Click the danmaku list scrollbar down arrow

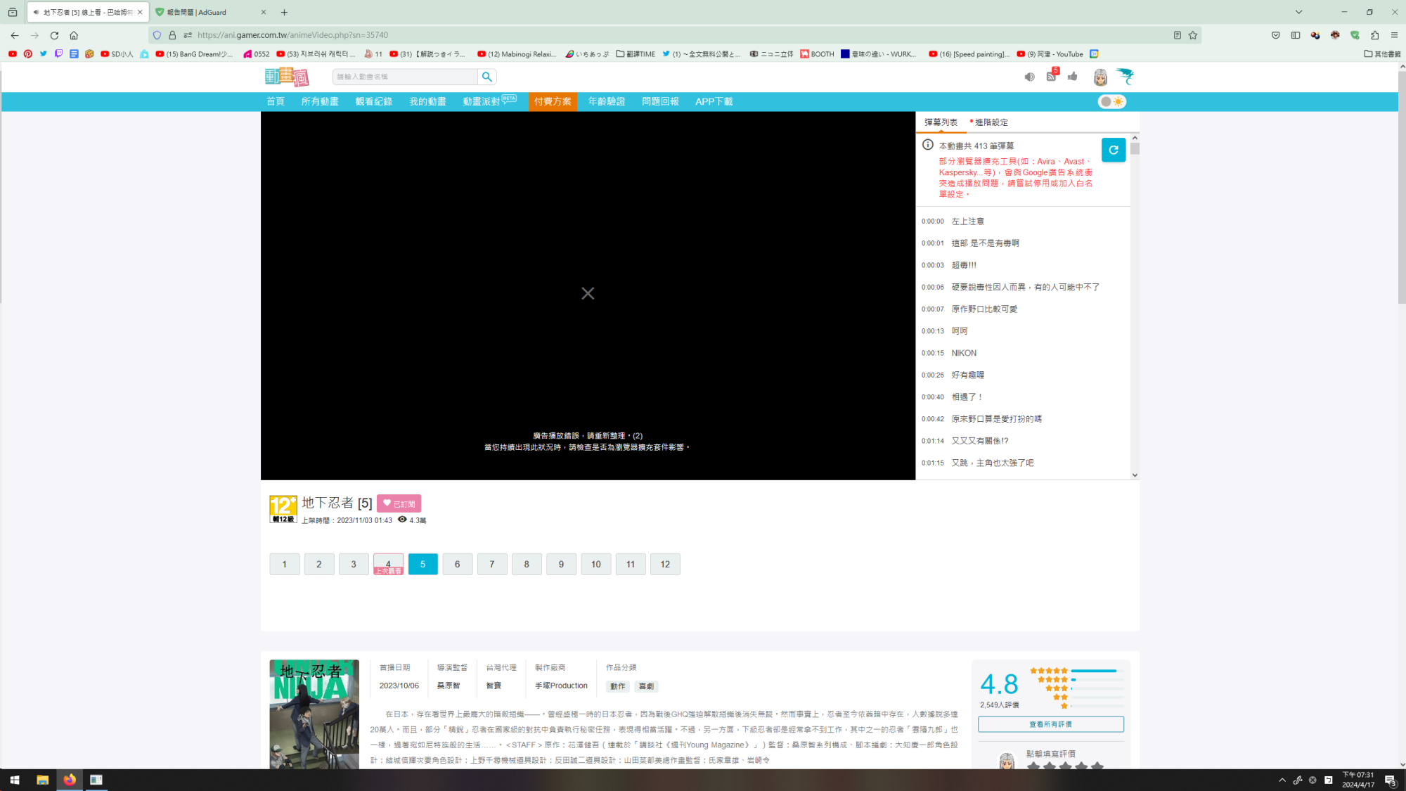[x=1135, y=475]
